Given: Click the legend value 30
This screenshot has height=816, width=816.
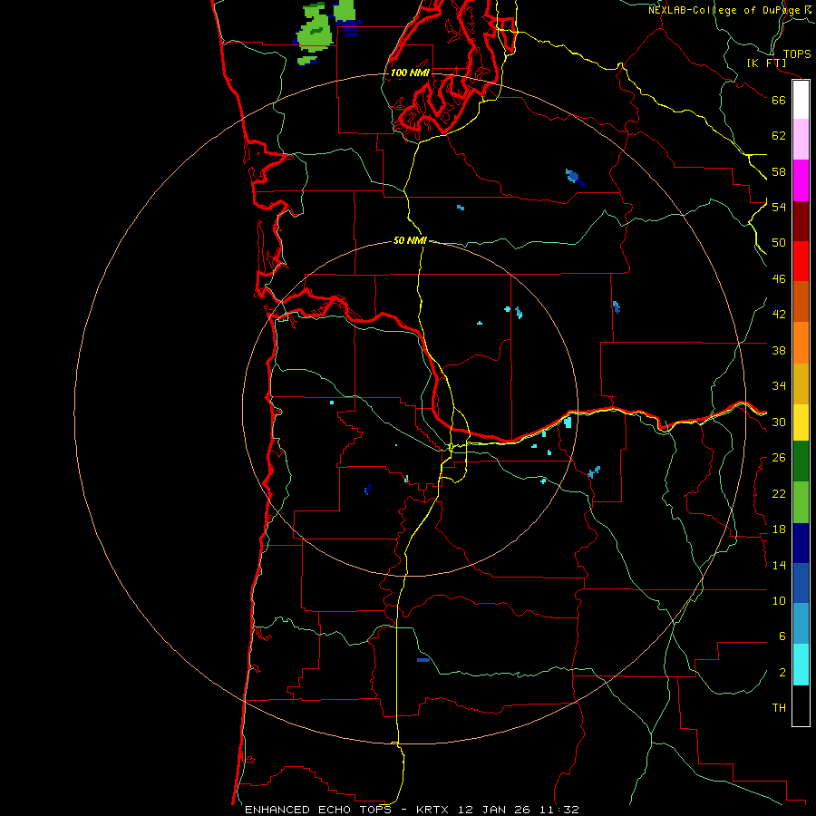Looking at the screenshot, I should pyautogui.click(x=779, y=422).
